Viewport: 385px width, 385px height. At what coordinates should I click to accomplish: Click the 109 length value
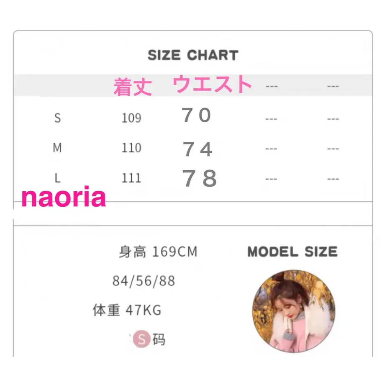131,118
